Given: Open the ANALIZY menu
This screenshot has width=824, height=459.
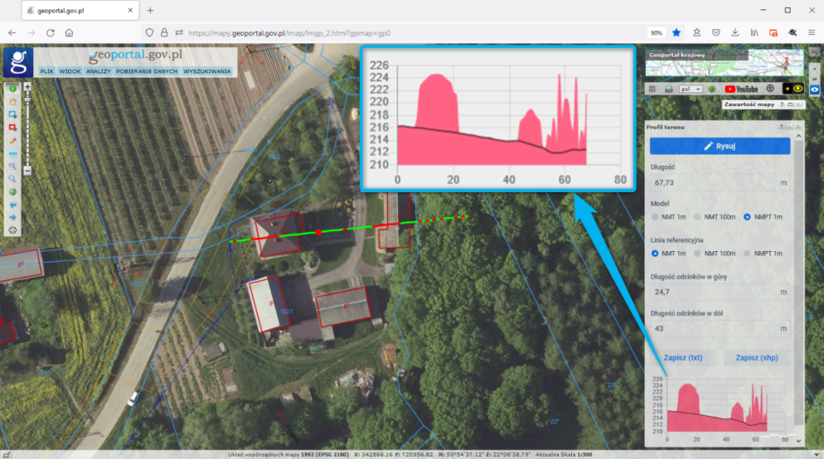Looking at the screenshot, I should [x=98, y=71].
